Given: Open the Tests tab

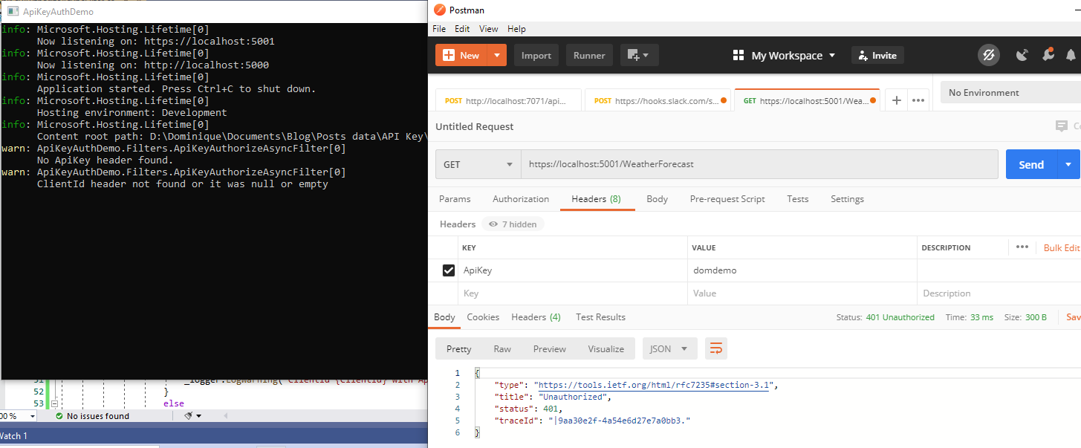Looking at the screenshot, I should tap(798, 199).
